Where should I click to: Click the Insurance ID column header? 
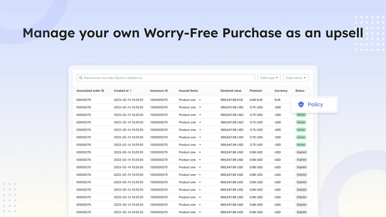[x=159, y=91]
